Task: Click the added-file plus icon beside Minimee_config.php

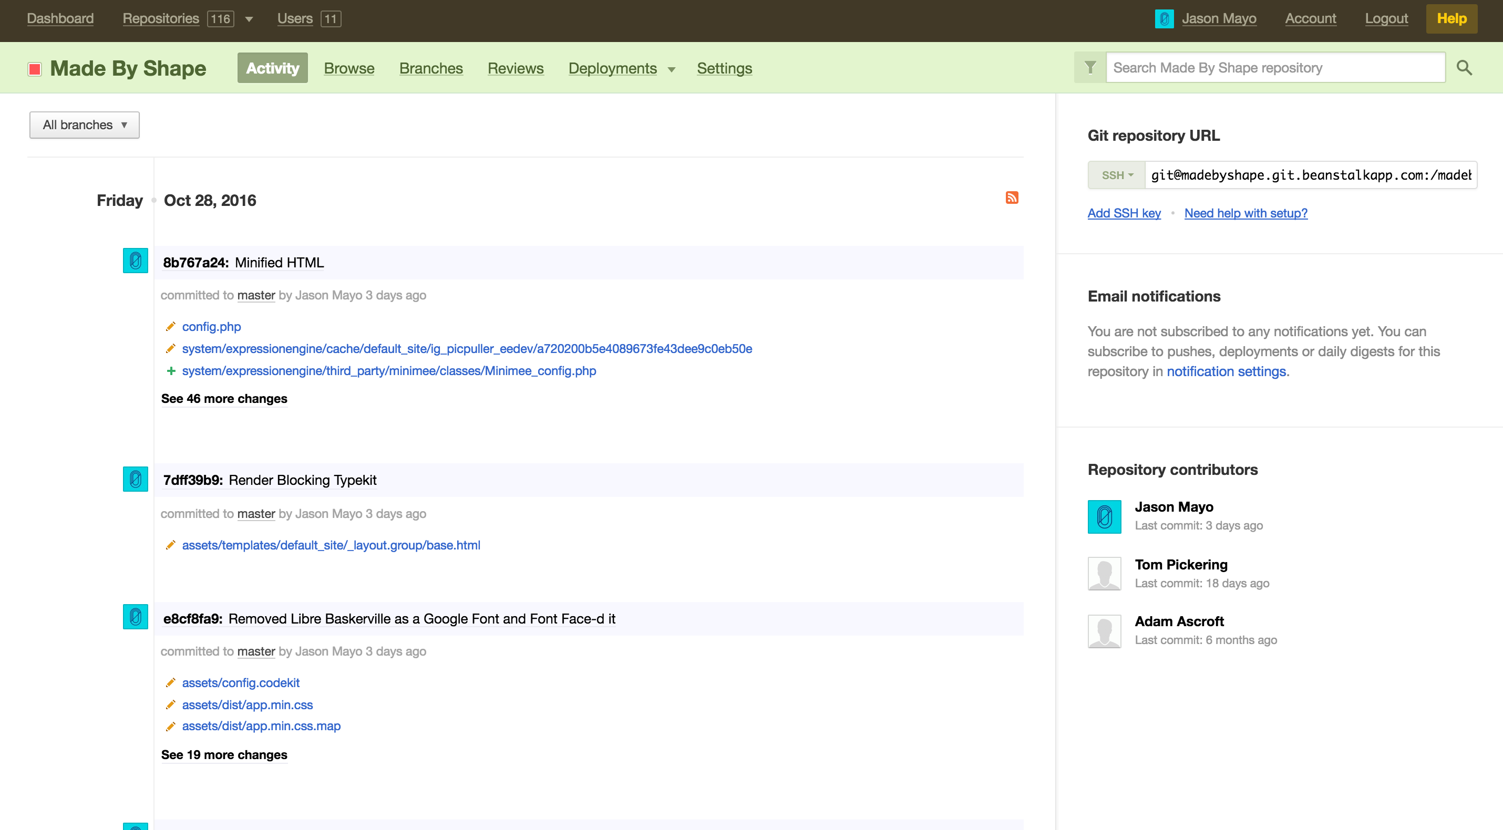Action: click(x=171, y=371)
